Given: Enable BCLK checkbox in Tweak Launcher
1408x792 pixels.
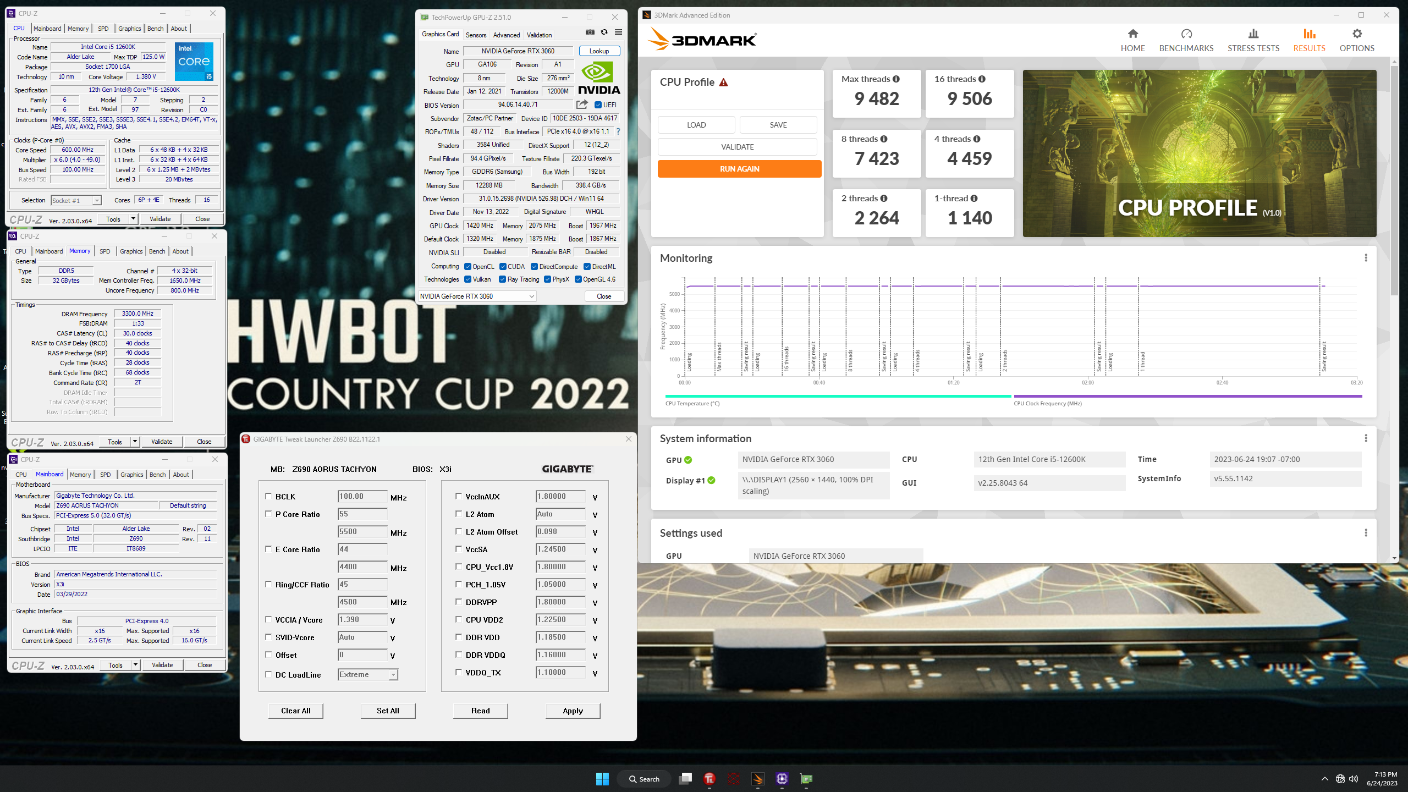Looking at the screenshot, I should 268,496.
